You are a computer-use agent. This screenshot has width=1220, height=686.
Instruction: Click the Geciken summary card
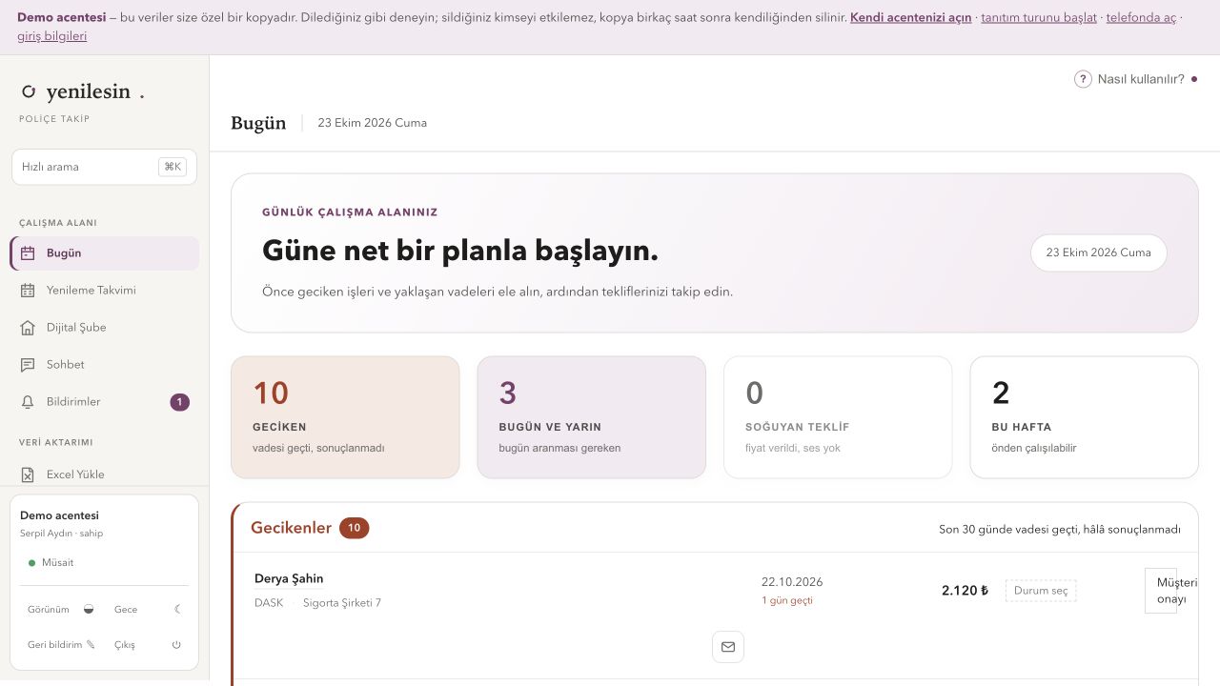pos(345,417)
